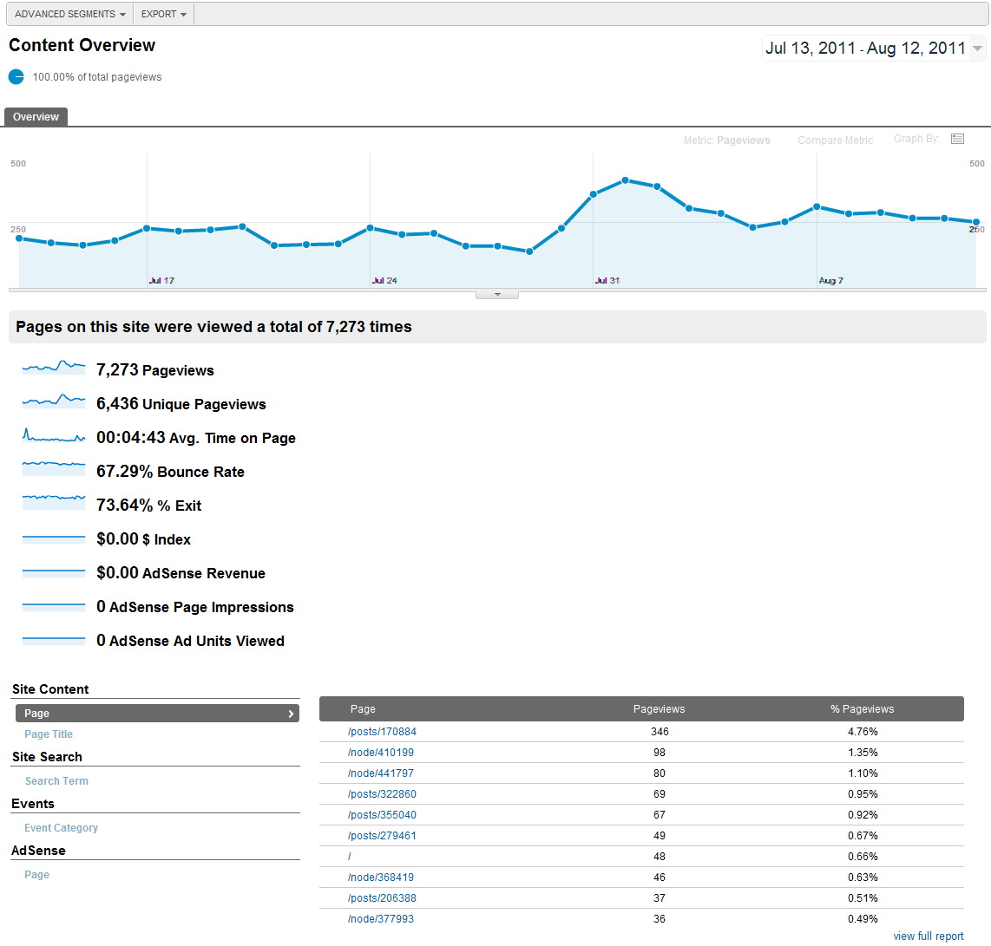
Task: Click $0.00 AdSense Revenue metric
Action: 180,573
